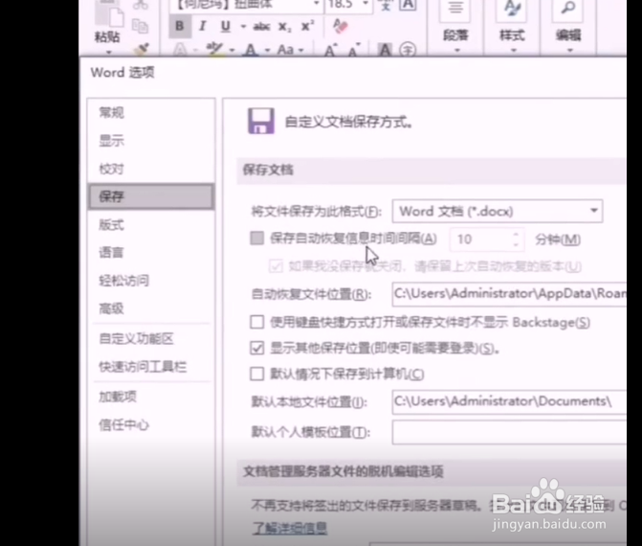Open 加载项 category
The image size is (642, 546).
(x=151, y=397)
